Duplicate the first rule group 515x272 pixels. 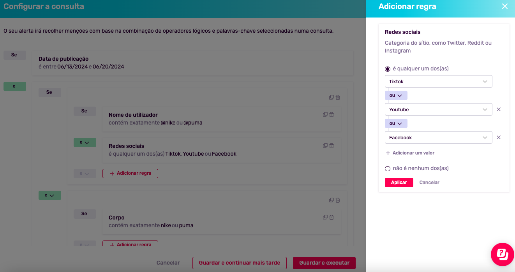(x=332, y=97)
